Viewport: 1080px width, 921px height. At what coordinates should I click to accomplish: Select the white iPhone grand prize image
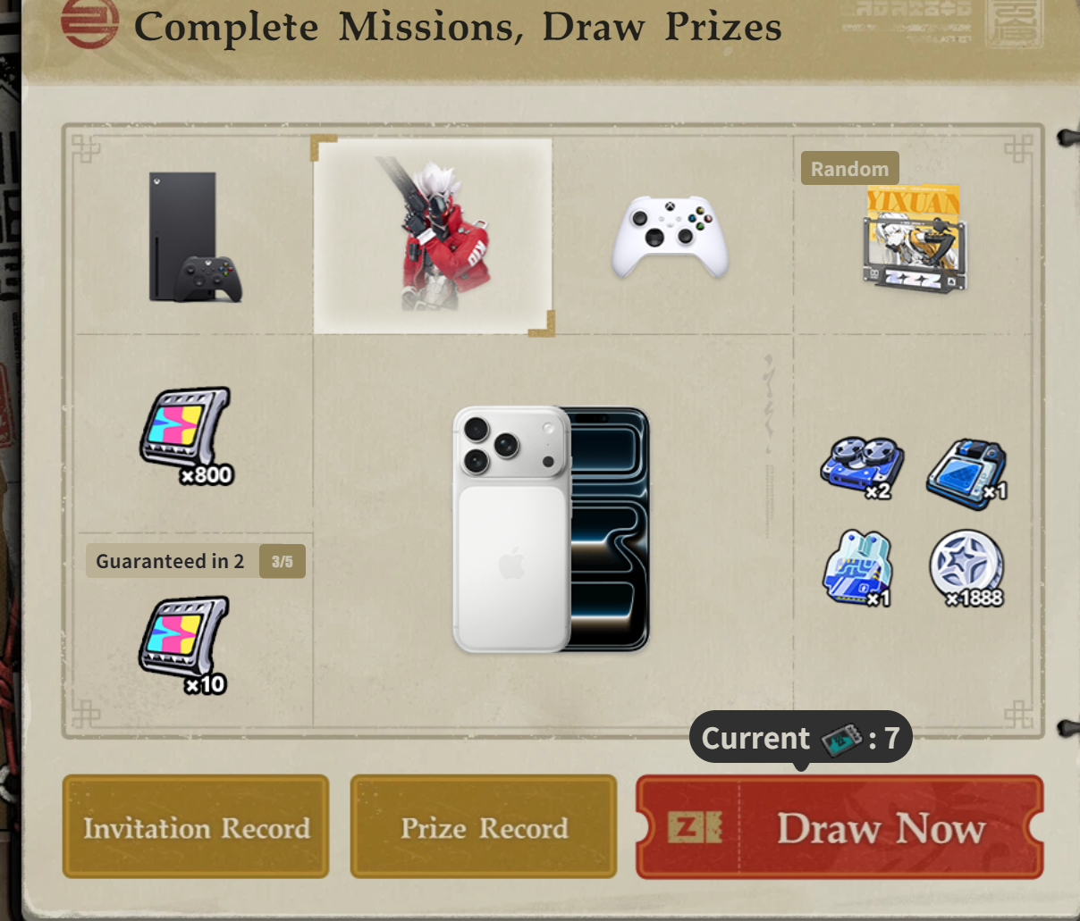point(552,530)
